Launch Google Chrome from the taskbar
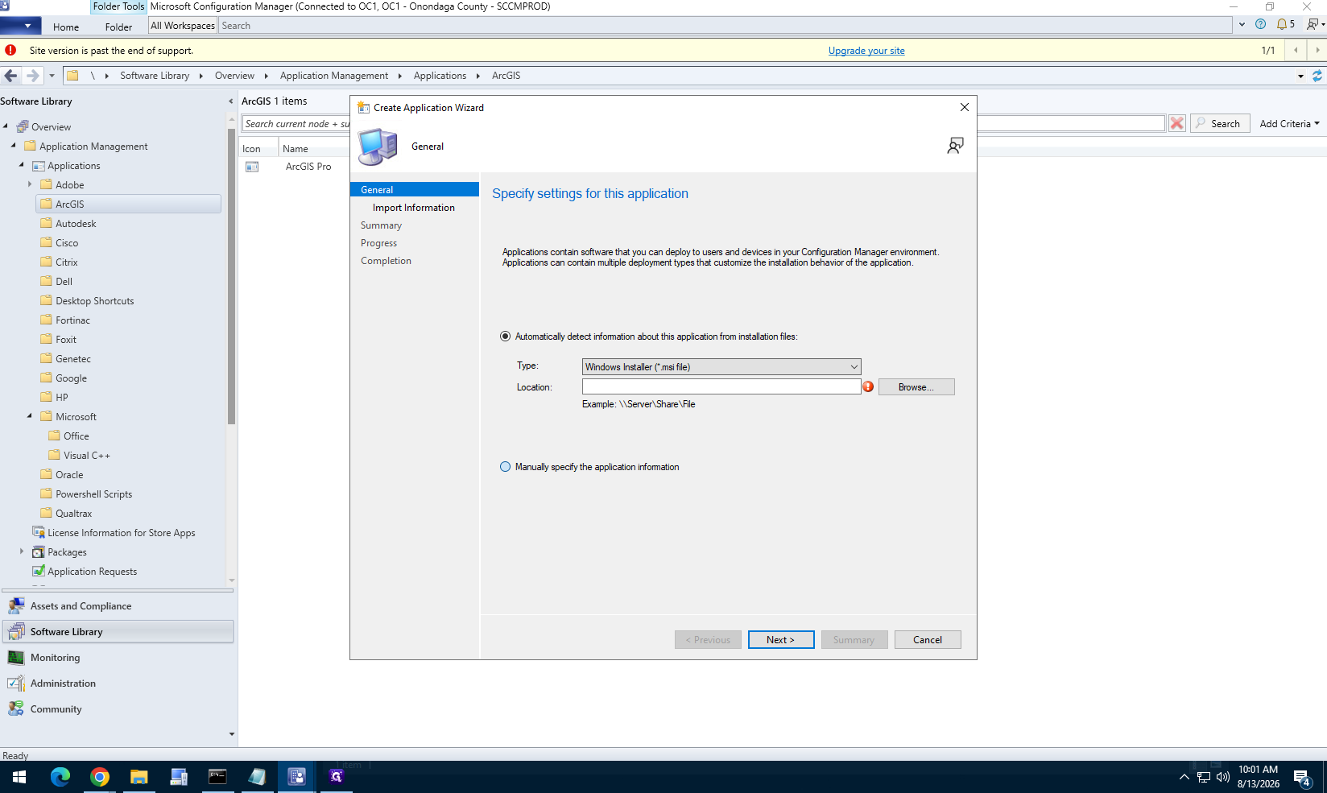 pyautogui.click(x=100, y=777)
